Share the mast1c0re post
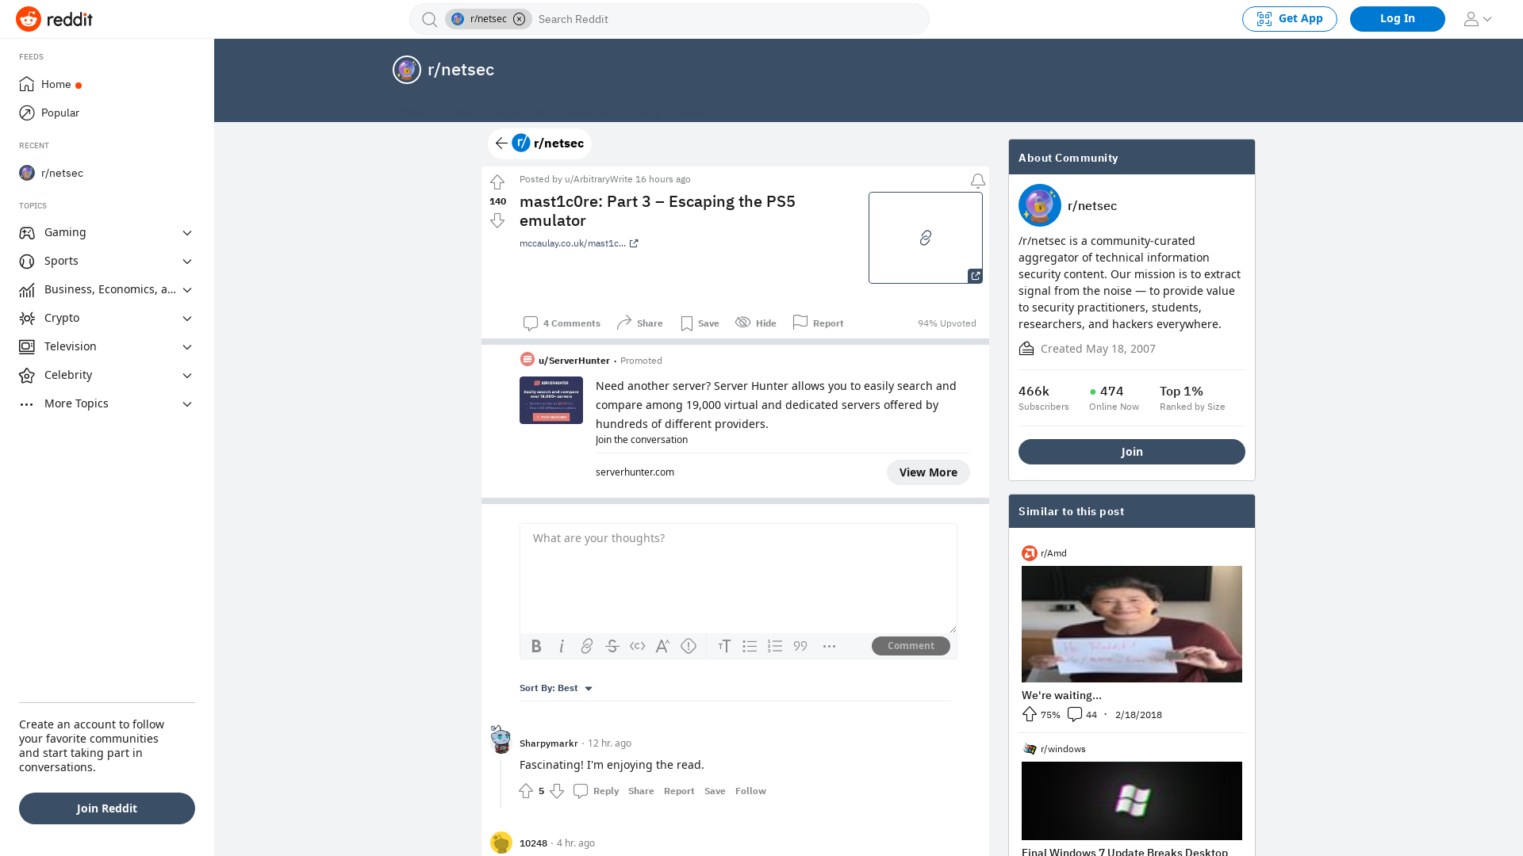This screenshot has height=856, width=1523. (639, 323)
